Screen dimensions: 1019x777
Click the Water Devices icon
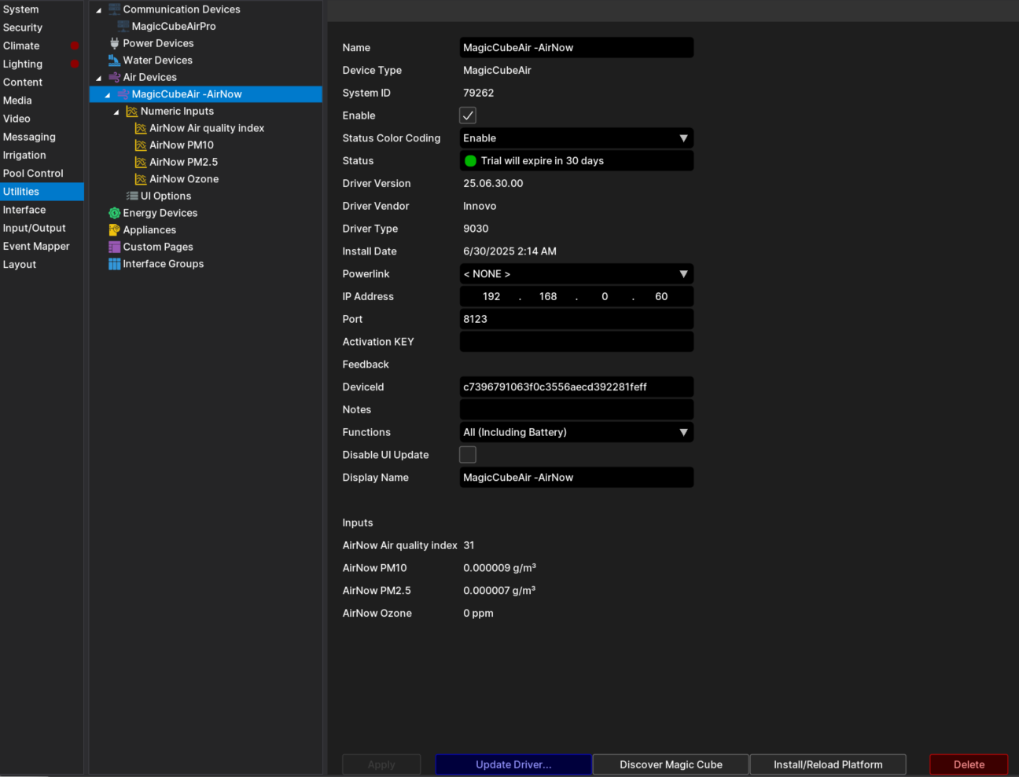(x=114, y=60)
